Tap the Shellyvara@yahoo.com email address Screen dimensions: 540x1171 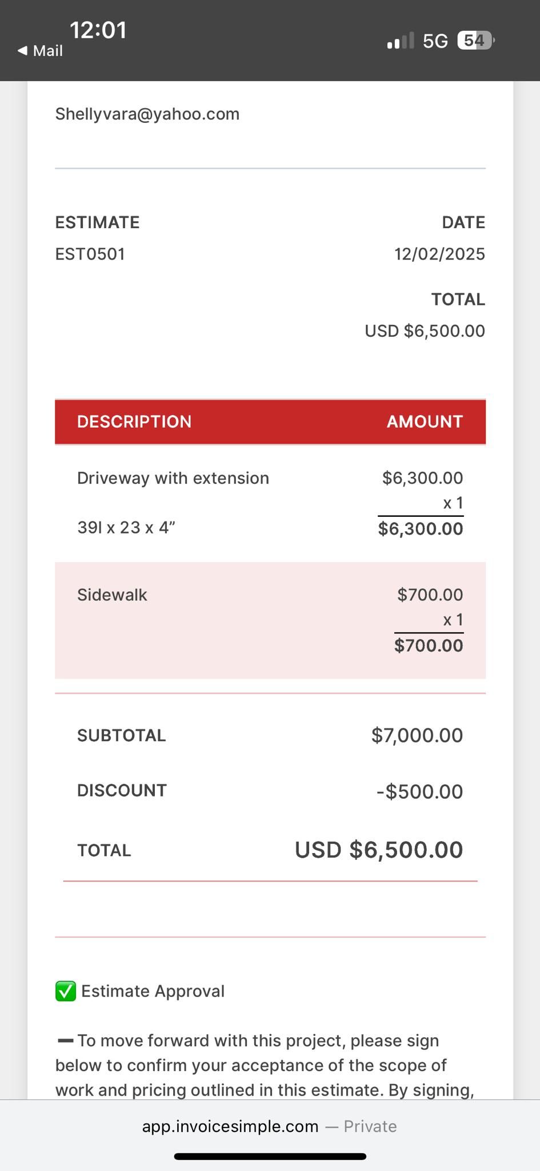click(147, 114)
